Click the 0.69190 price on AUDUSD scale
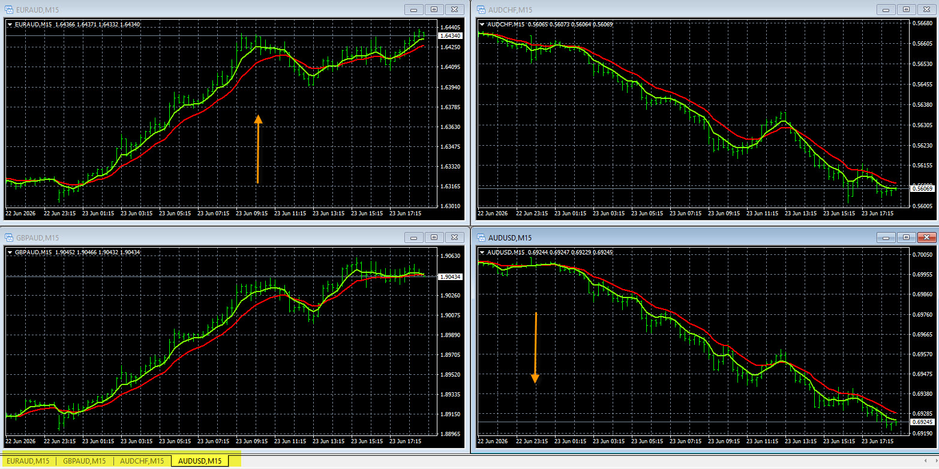 click(x=922, y=434)
